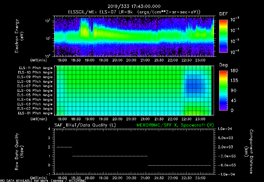The height and width of the screenshot is (182, 264).
Task: Select the ELS-08 Pitch Angle row label
Action: click(x=35, y=81)
